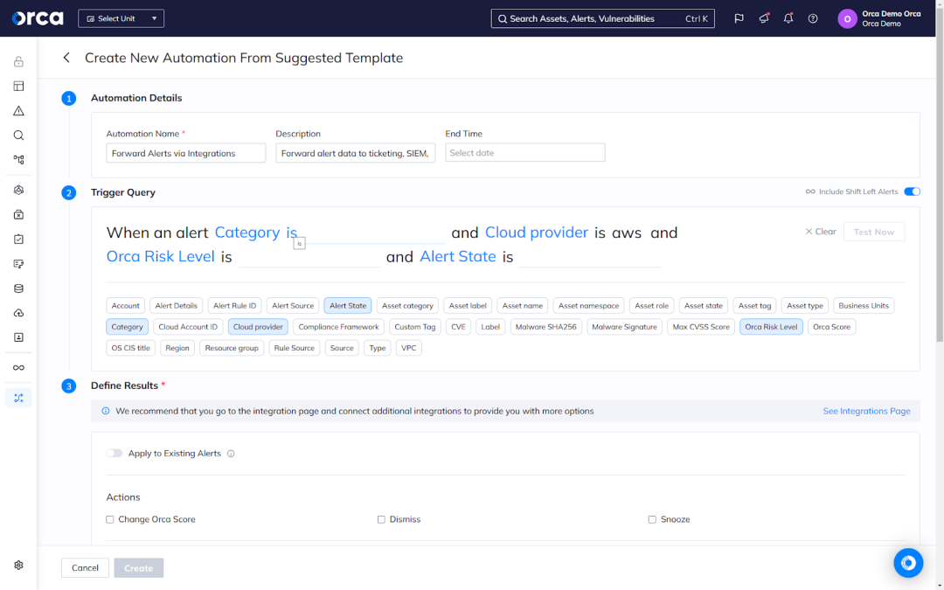944x590 pixels.
Task: Select the aws cloud provider value
Action: 626,233
